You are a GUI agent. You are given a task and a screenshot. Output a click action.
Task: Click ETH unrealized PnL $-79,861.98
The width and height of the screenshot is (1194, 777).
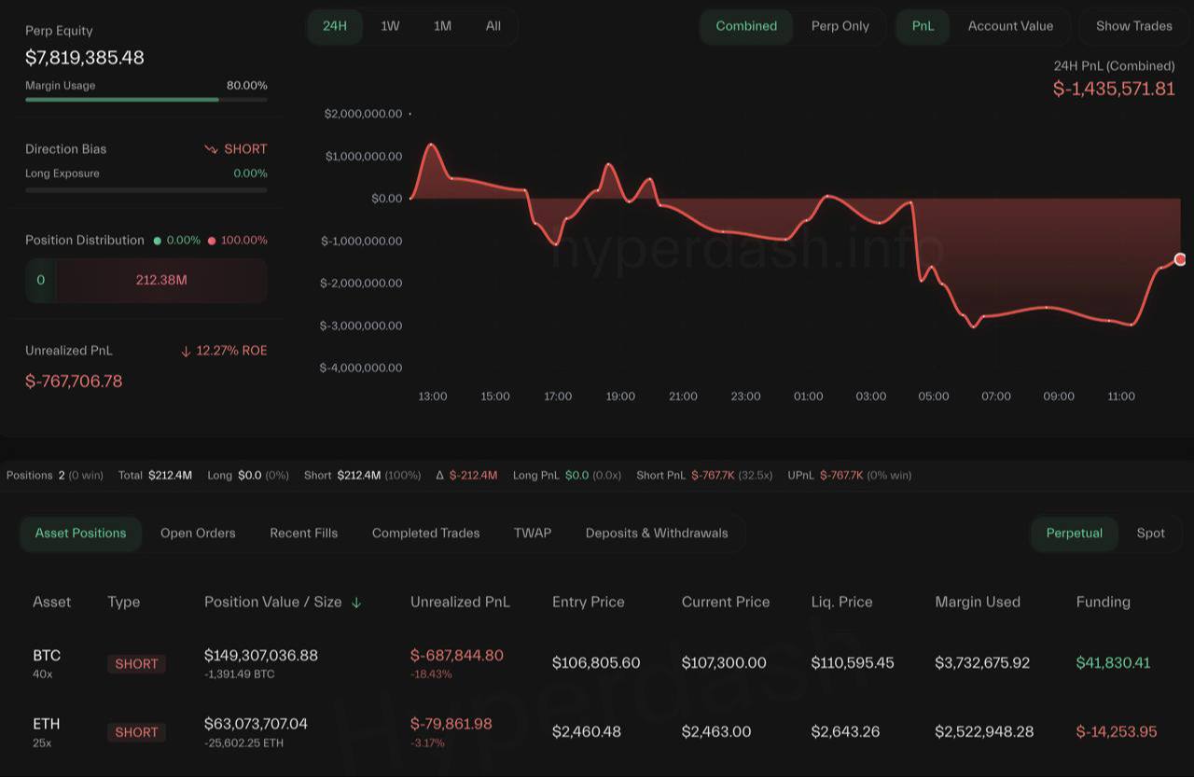(451, 724)
